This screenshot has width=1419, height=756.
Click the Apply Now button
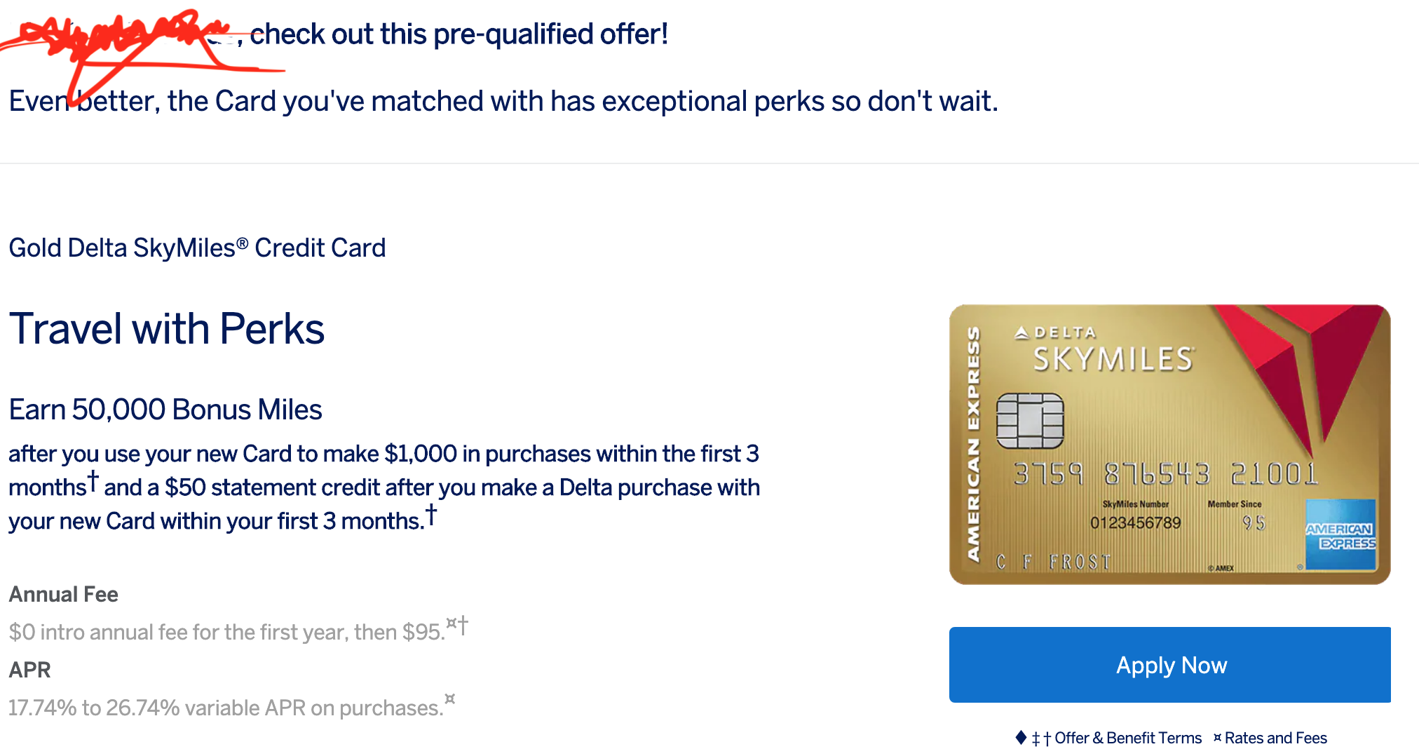[x=1169, y=664]
